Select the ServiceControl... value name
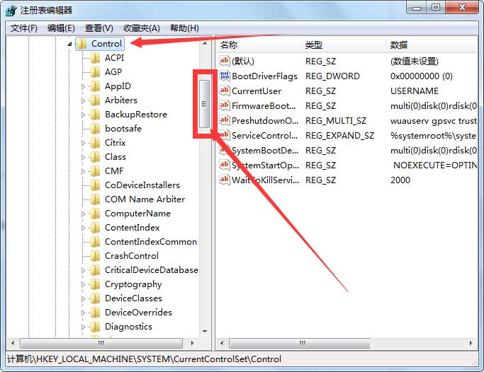 [265, 136]
